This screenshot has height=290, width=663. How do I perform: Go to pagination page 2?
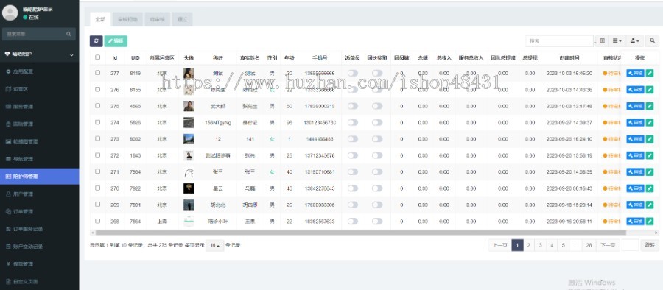(x=528, y=245)
